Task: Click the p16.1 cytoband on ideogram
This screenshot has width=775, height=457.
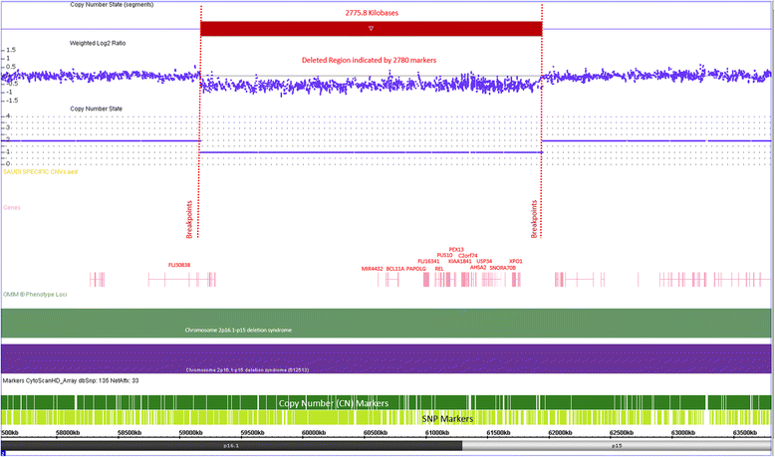Action: pos(229,447)
